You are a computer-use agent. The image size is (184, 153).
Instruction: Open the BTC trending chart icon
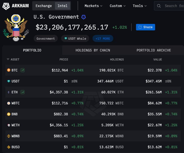point(22,70)
